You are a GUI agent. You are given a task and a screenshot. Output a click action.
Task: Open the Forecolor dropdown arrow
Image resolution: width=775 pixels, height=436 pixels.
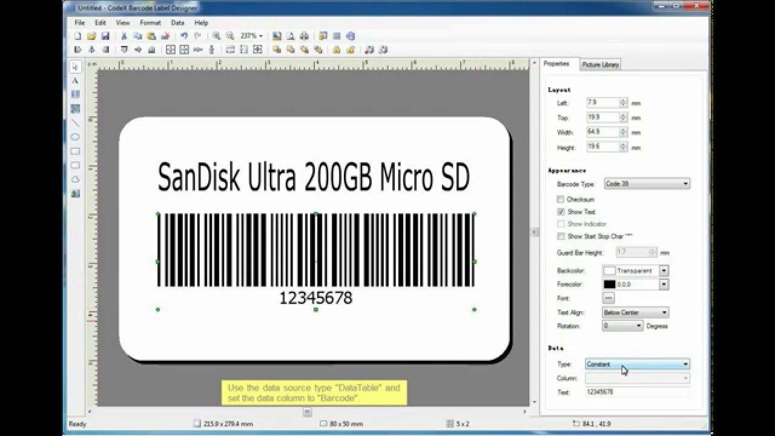click(x=664, y=284)
